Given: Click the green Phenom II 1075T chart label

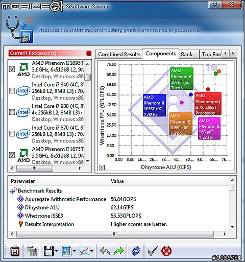Looking at the screenshot, I should pyautogui.click(x=182, y=79).
